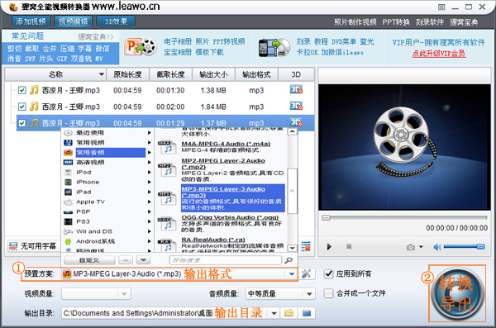Toggle the 合并成一个文件 checkbox
Image resolution: width=496 pixels, height=328 pixels.
(329, 293)
